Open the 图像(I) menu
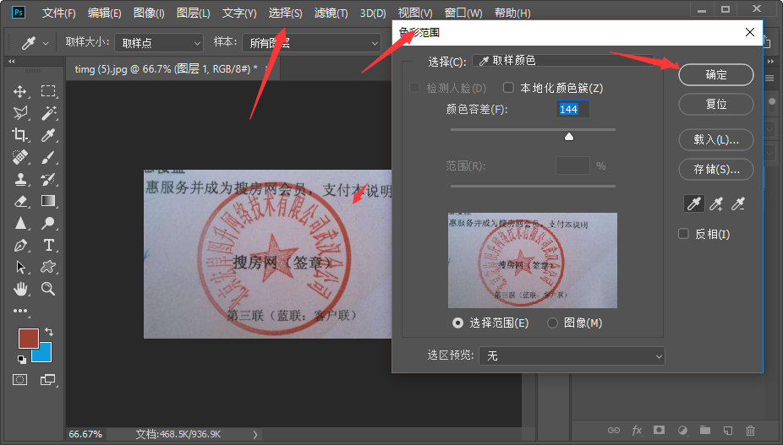Viewport: 783px width, 445px height. pyautogui.click(x=149, y=13)
